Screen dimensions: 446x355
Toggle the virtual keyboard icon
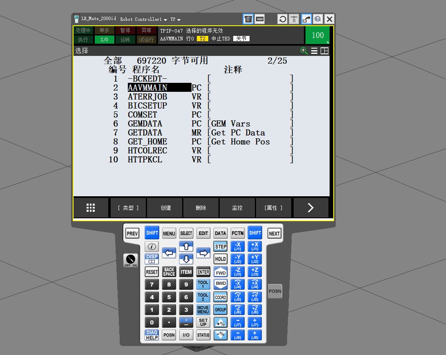259,19
